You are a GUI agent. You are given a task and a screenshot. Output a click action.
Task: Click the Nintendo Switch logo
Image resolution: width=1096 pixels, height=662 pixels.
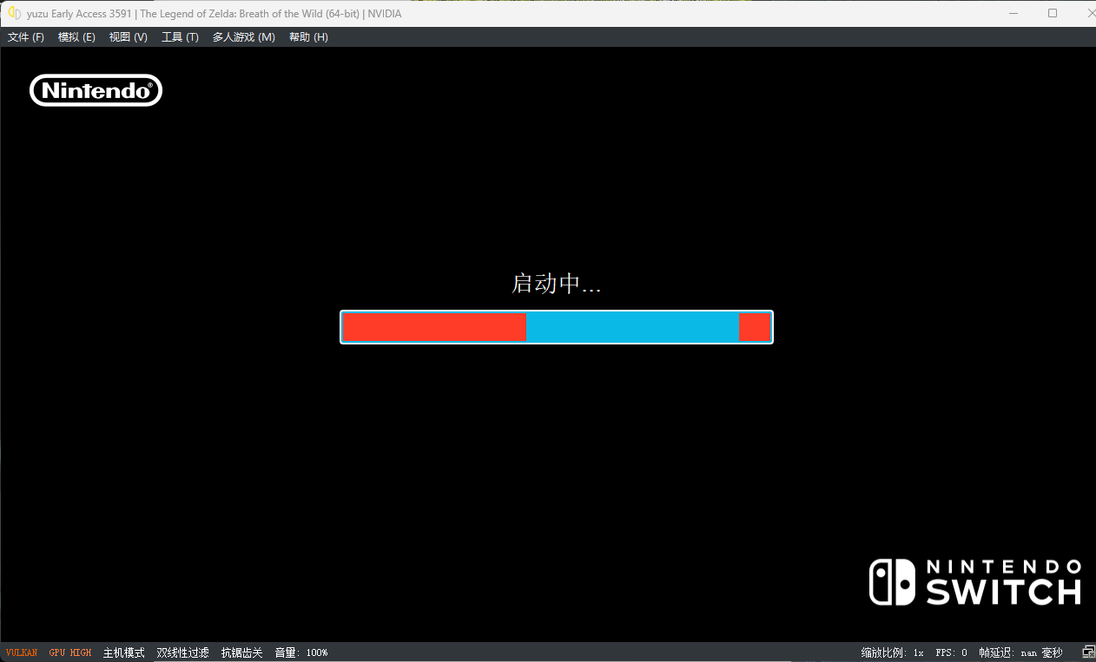(x=975, y=581)
